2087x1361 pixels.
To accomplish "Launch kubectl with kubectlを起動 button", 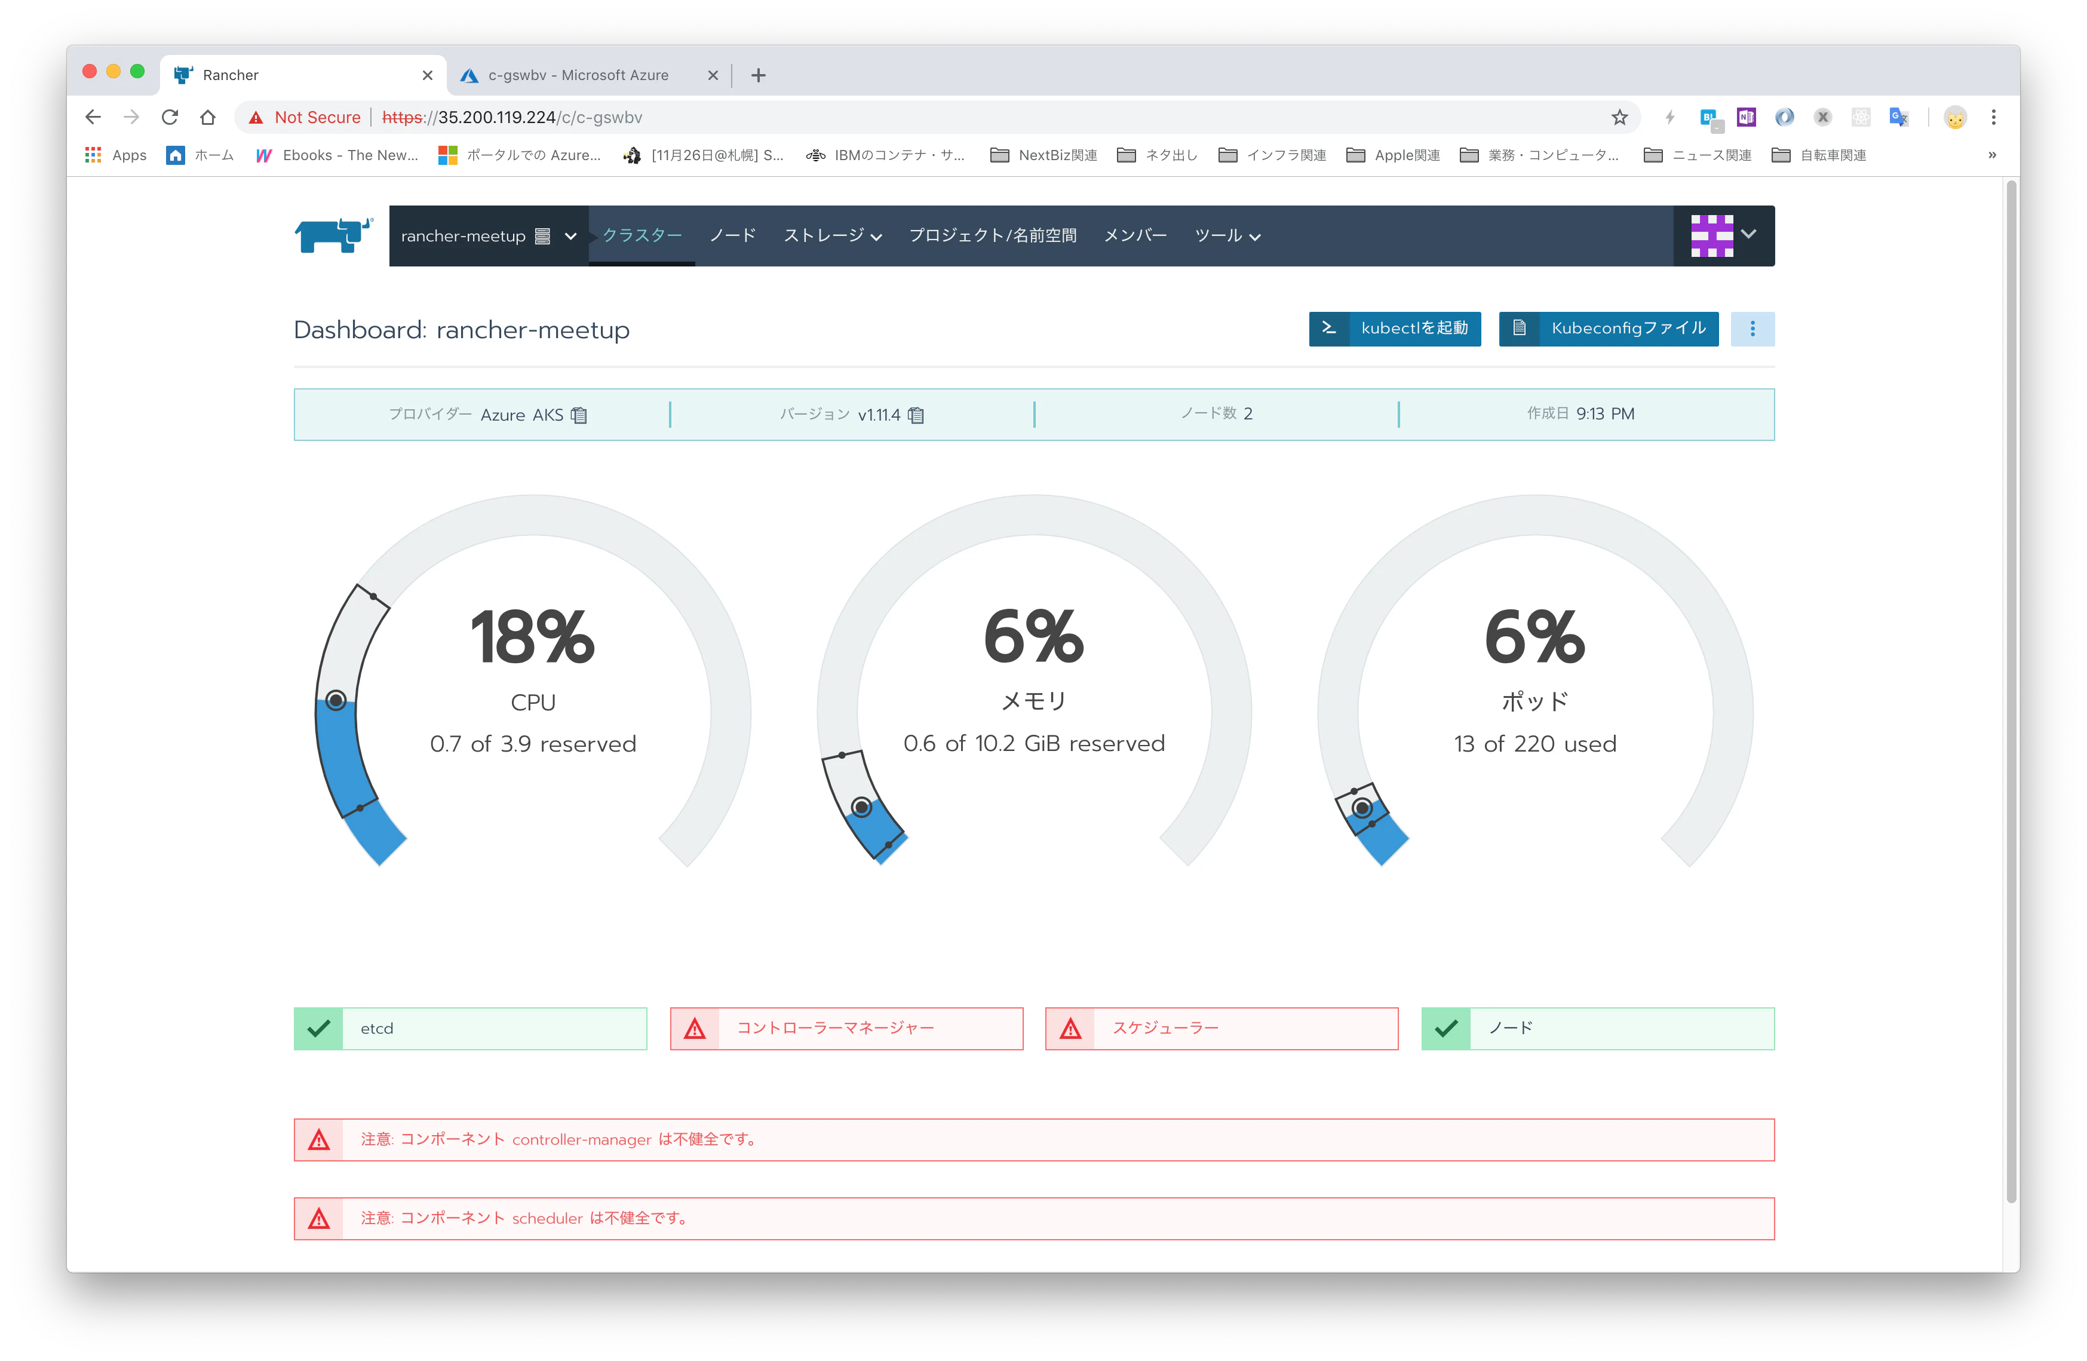I will (x=1394, y=329).
